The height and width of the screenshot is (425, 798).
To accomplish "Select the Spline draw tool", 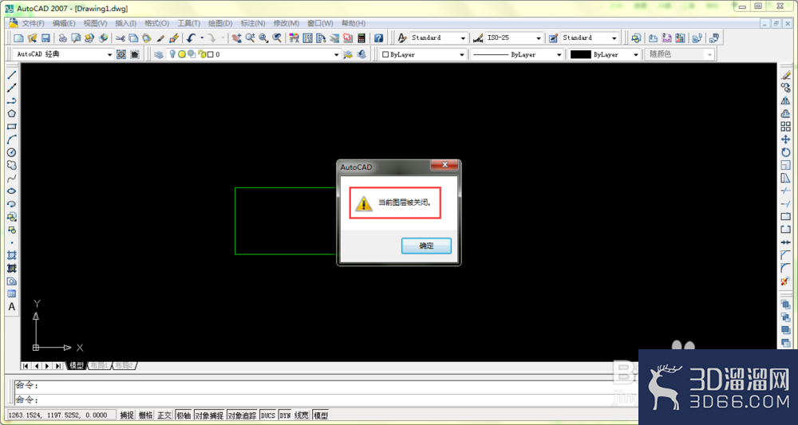I will pyautogui.click(x=12, y=179).
